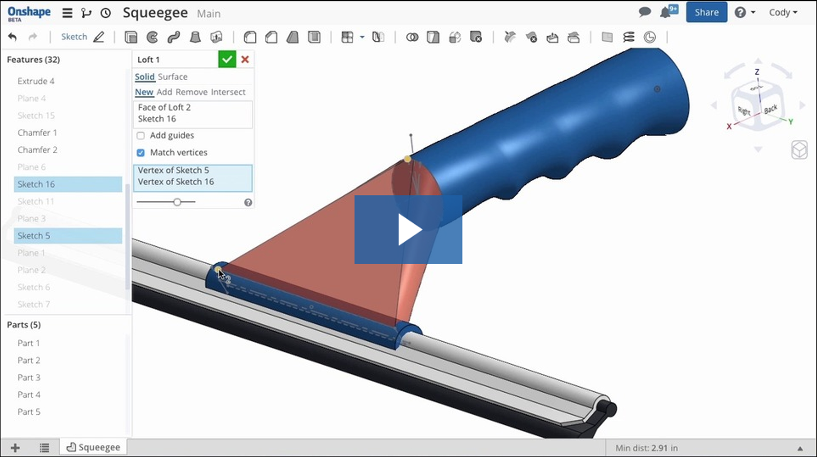Select the Revolve tool icon
This screenshot has height=457, width=817.
tap(152, 37)
